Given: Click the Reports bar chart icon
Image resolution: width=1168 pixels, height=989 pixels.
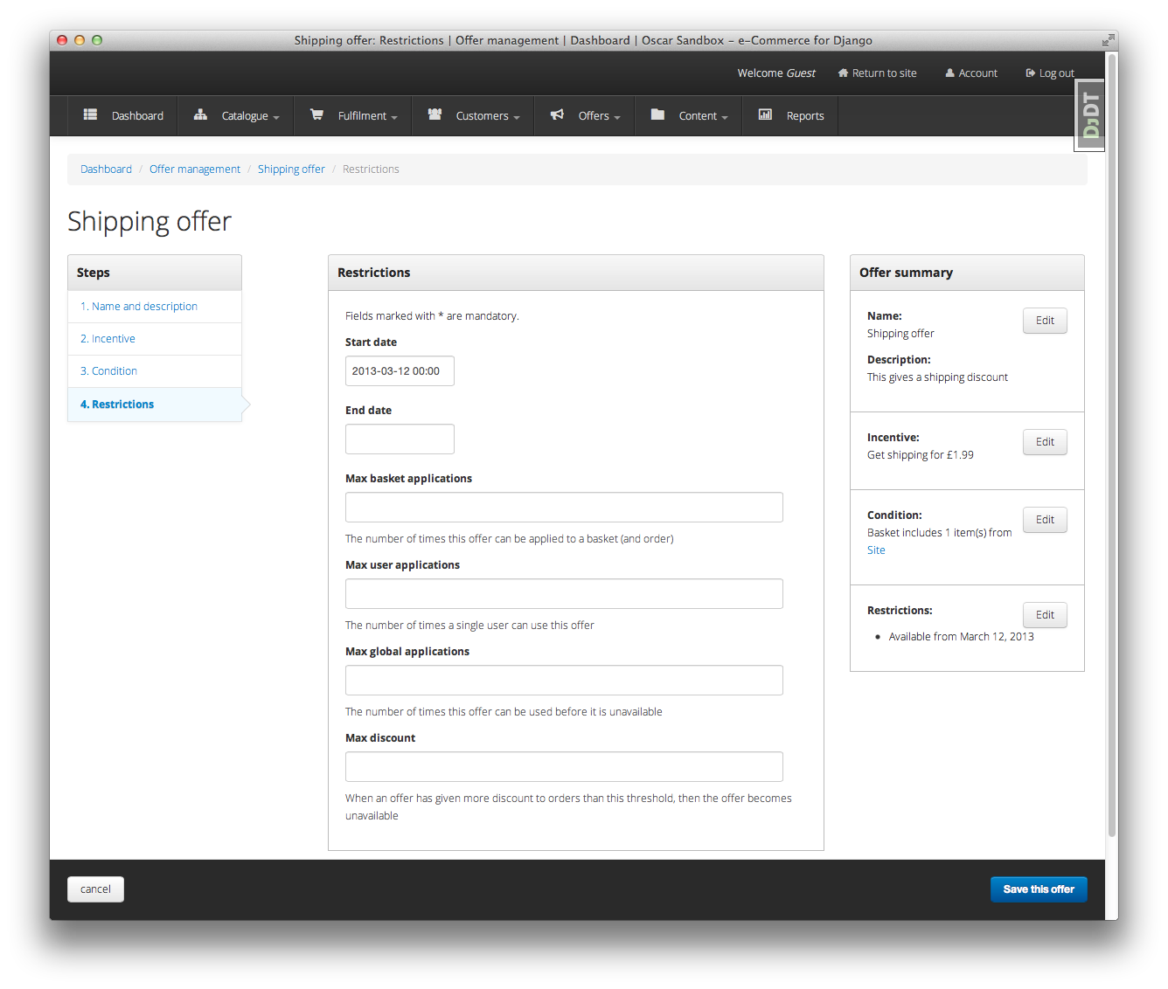Looking at the screenshot, I should pyautogui.click(x=765, y=114).
